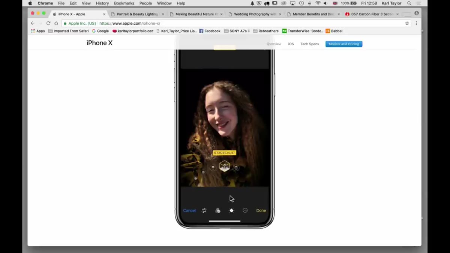Open the Help menu
This screenshot has height=253, width=450.
(181, 3)
